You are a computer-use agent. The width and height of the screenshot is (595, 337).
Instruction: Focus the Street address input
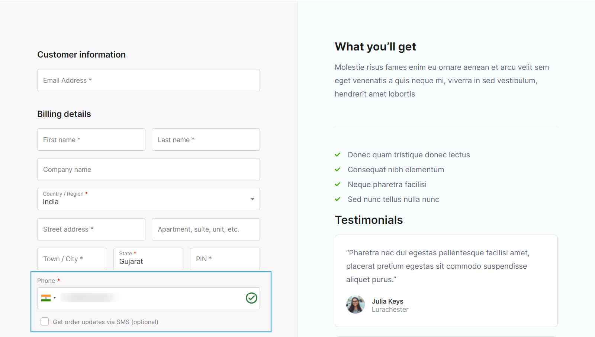click(x=91, y=229)
